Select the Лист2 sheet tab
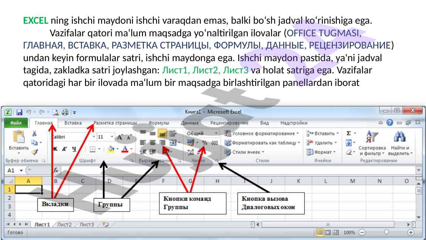The image size is (426, 240). click(64, 224)
